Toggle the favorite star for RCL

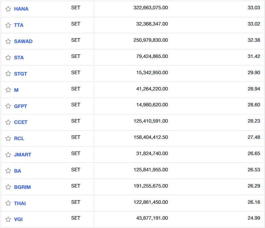(8, 139)
